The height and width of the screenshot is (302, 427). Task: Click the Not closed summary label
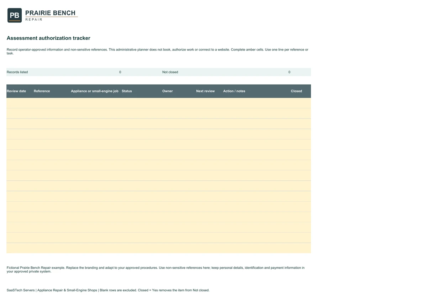[x=170, y=72]
